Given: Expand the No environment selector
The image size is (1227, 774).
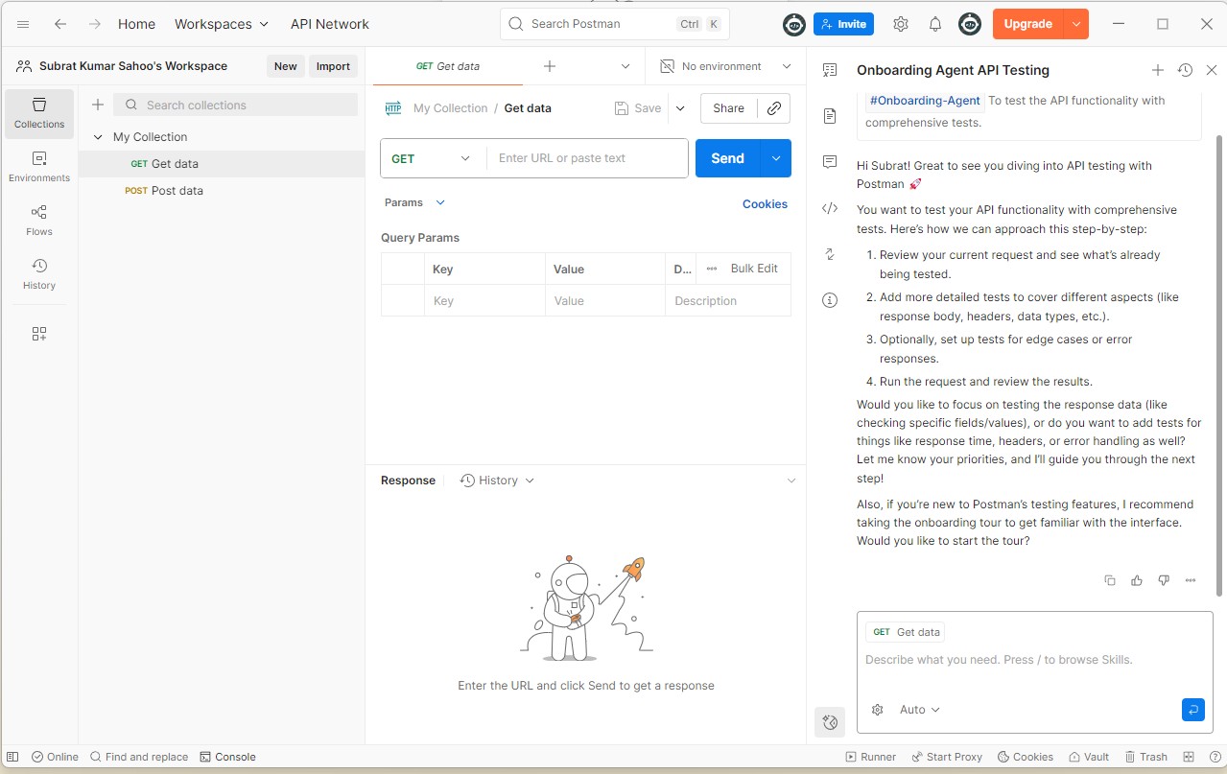Looking at the screenshot, I should coord(726,66).
